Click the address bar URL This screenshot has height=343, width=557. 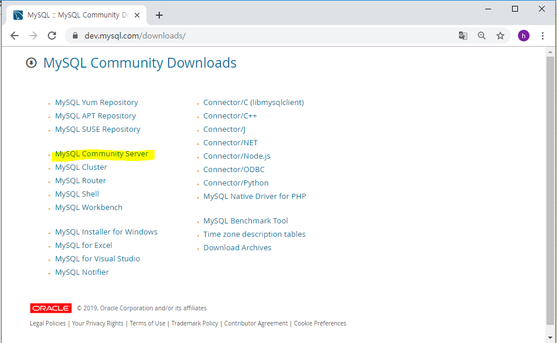tap(135, 36)
